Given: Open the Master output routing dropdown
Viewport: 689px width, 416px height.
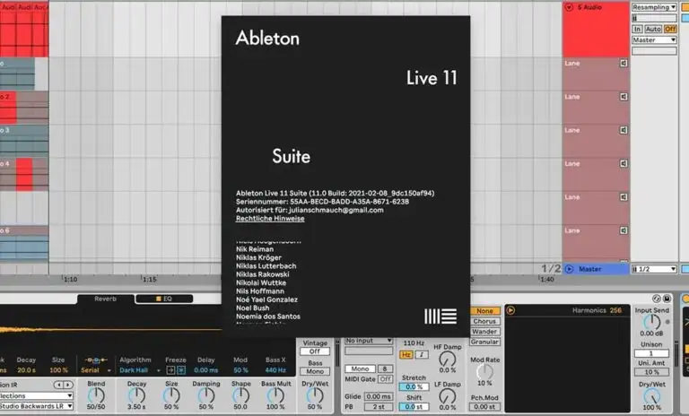Looking at the screenshot, I should (x=654, y=40).
